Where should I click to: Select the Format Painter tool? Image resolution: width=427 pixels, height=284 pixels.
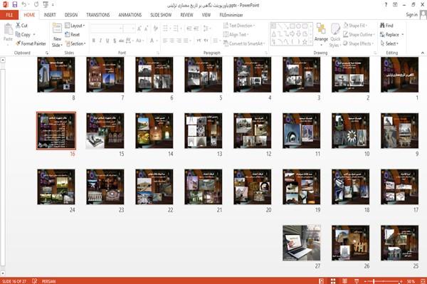31,43
